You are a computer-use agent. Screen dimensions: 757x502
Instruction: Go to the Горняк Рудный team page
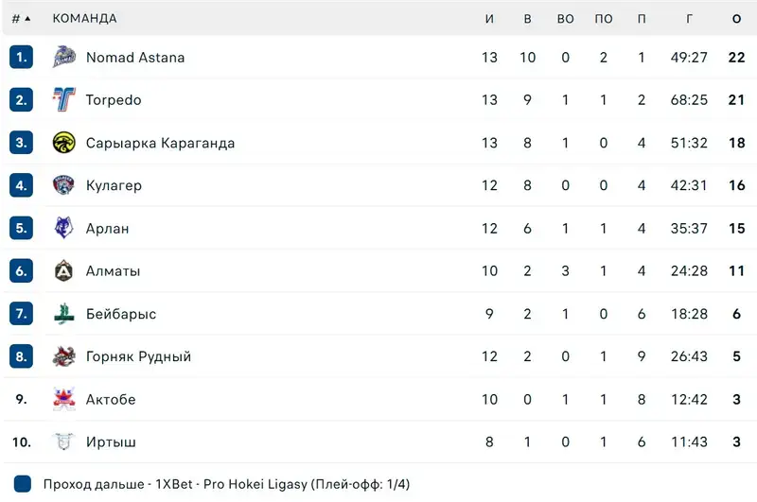(x=138, y=356)
